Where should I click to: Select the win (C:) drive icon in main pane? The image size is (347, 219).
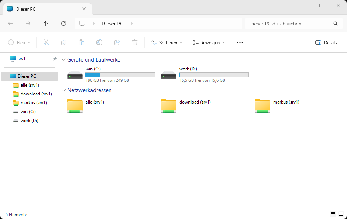[75, 75]
